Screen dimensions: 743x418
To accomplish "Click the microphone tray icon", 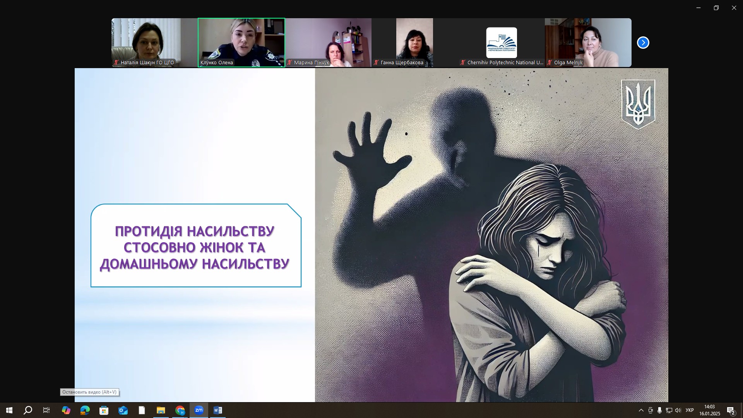I will click(x=659, y=410).
